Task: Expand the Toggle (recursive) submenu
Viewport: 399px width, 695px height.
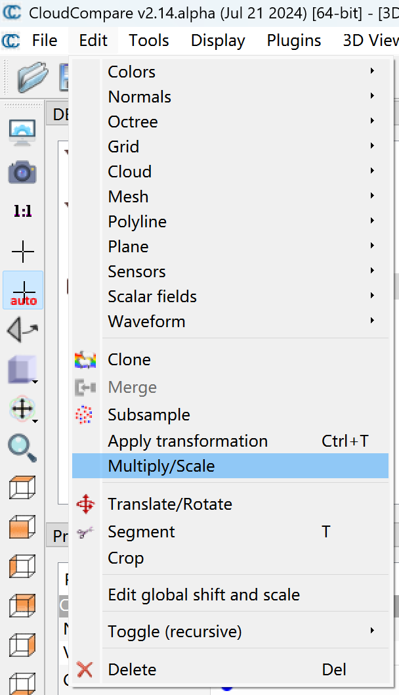Action: coord(230,631)
